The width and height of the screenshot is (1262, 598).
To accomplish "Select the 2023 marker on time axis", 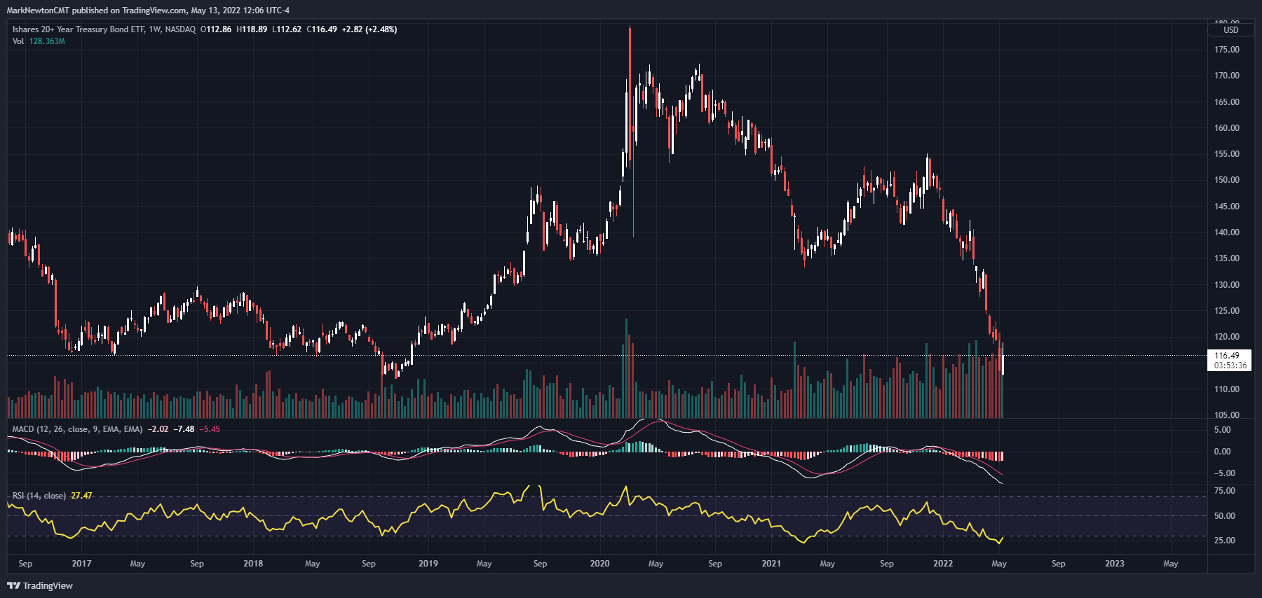I will [x=1115, y=564].
